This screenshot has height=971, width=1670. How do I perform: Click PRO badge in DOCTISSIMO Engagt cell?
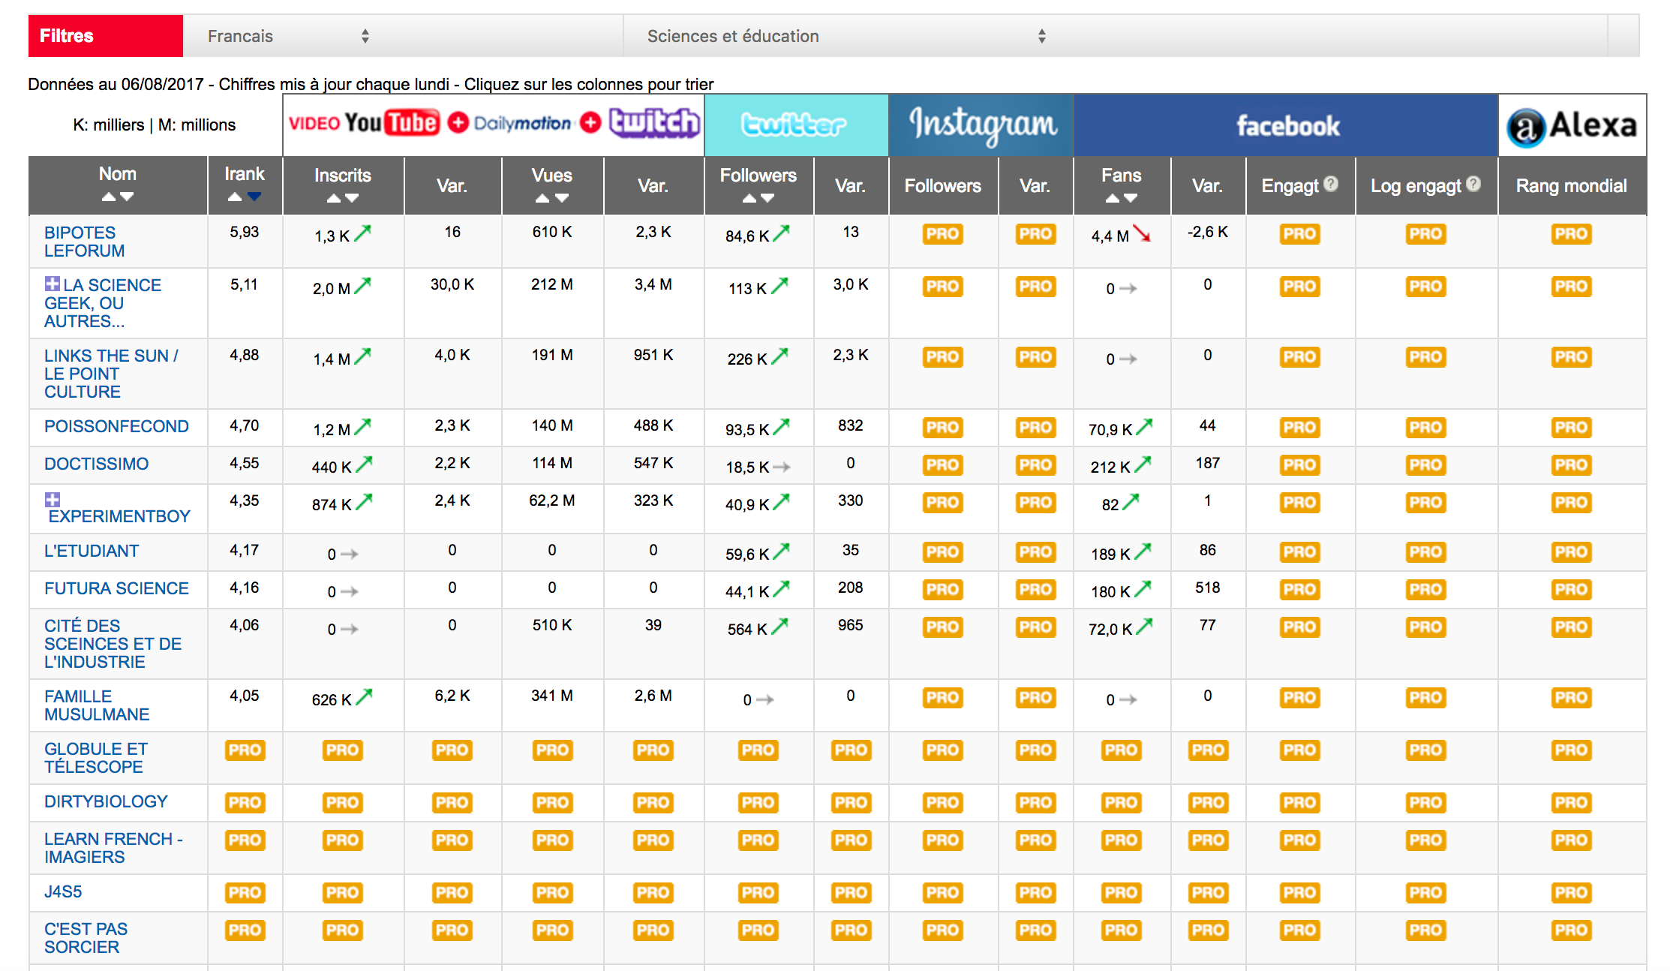(x=1300, y=465)
